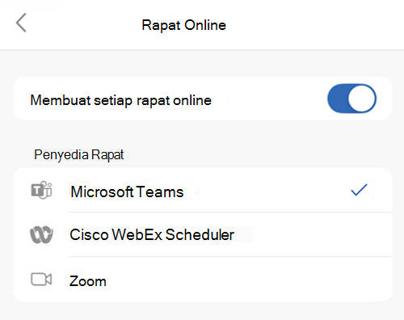Image resolution: width=404 pixels, height=320 pixels.
Task: Select Zoom as meeting provider
Action: coord(203,280)
